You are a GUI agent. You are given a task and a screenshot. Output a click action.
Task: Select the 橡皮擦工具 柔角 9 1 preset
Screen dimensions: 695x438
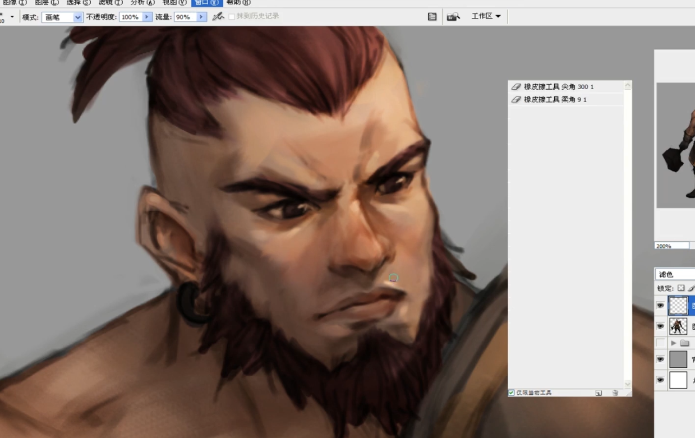(x=565, y=99)
